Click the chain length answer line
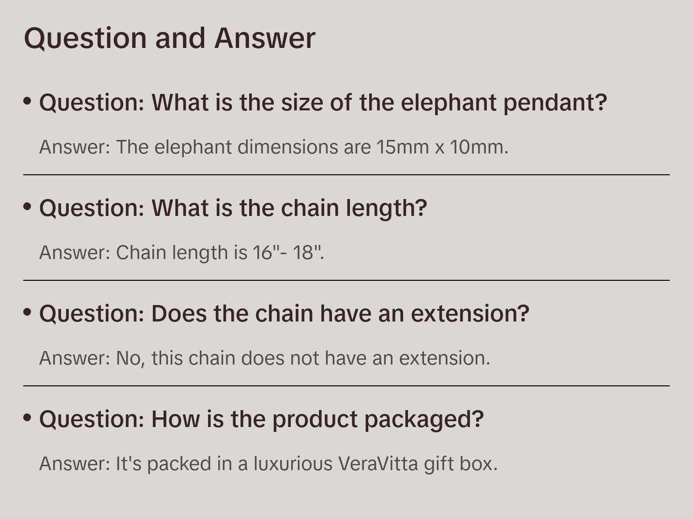The height and width of the screenshot is (519, 693). tap(181, 253)
